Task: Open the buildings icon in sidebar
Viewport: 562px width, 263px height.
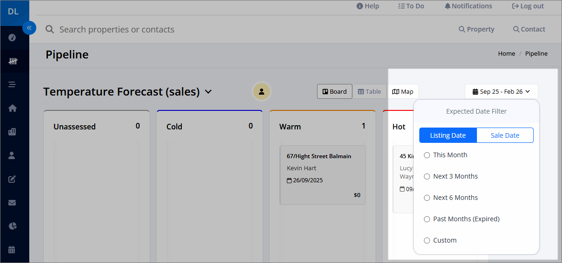Action: [x=13, y=132]
